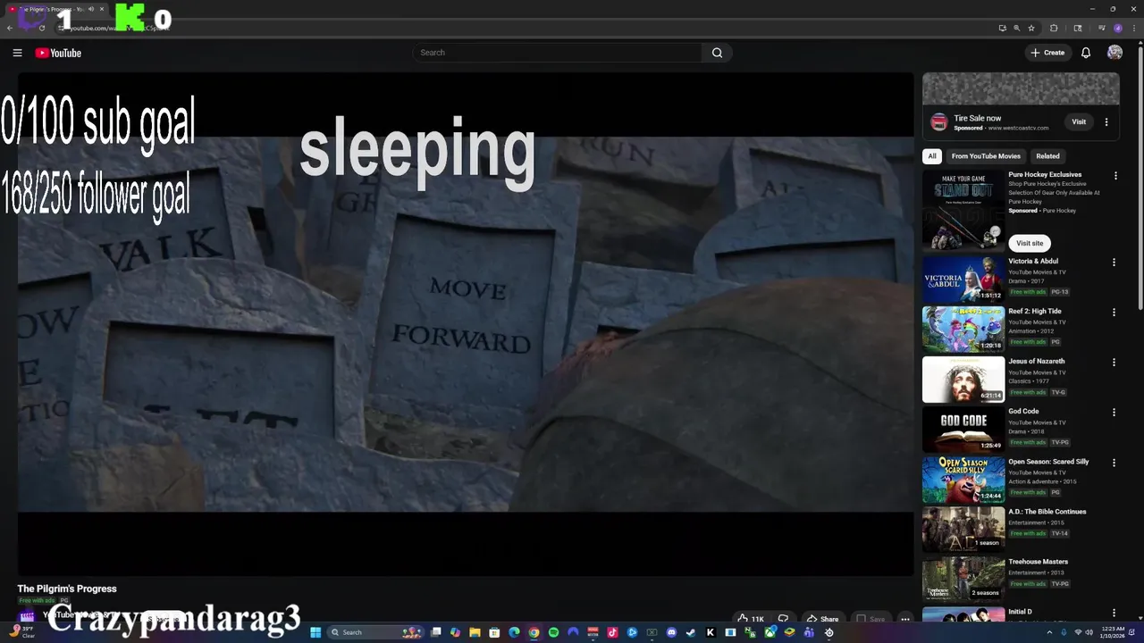Open the Windows Start button
This screenshot has width=1144, height=643.
[315, 632]
